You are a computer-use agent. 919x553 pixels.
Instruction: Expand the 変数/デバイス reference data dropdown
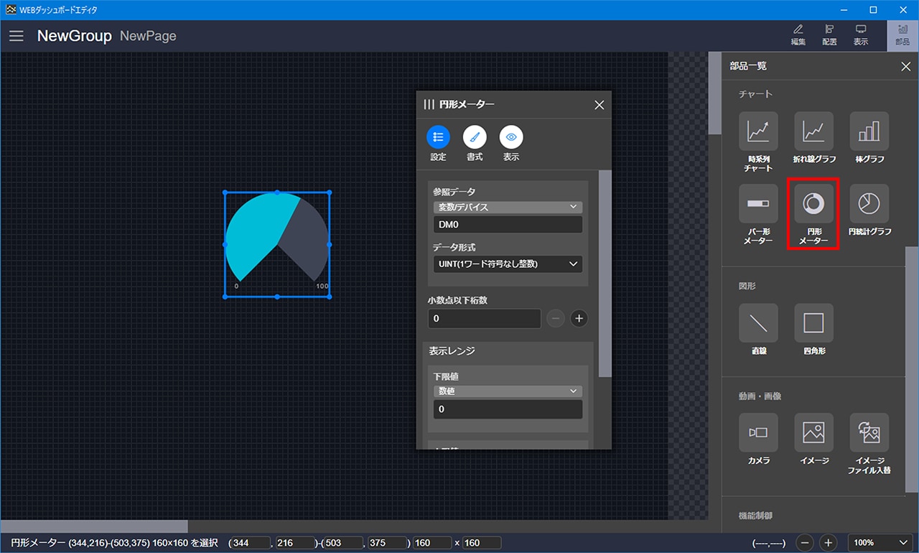tap(508, 207)
